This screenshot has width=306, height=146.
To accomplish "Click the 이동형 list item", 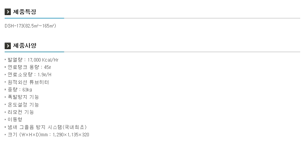I will click(15, 120).
